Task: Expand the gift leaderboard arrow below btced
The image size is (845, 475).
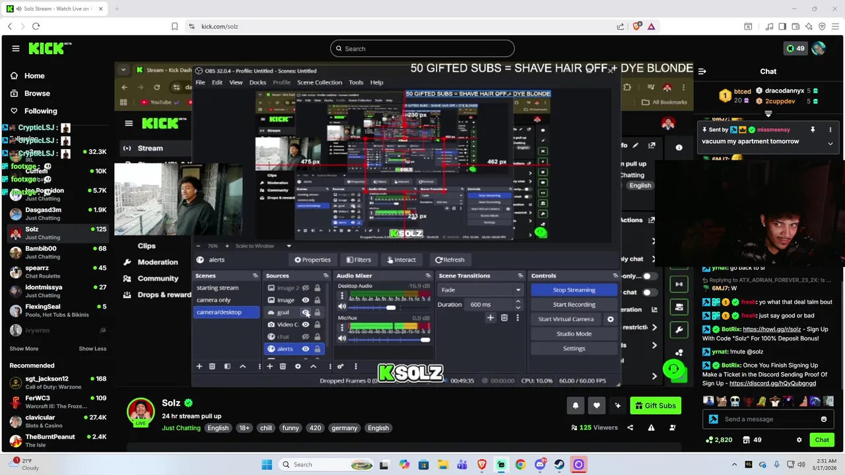Action: (x=768, y=113)
